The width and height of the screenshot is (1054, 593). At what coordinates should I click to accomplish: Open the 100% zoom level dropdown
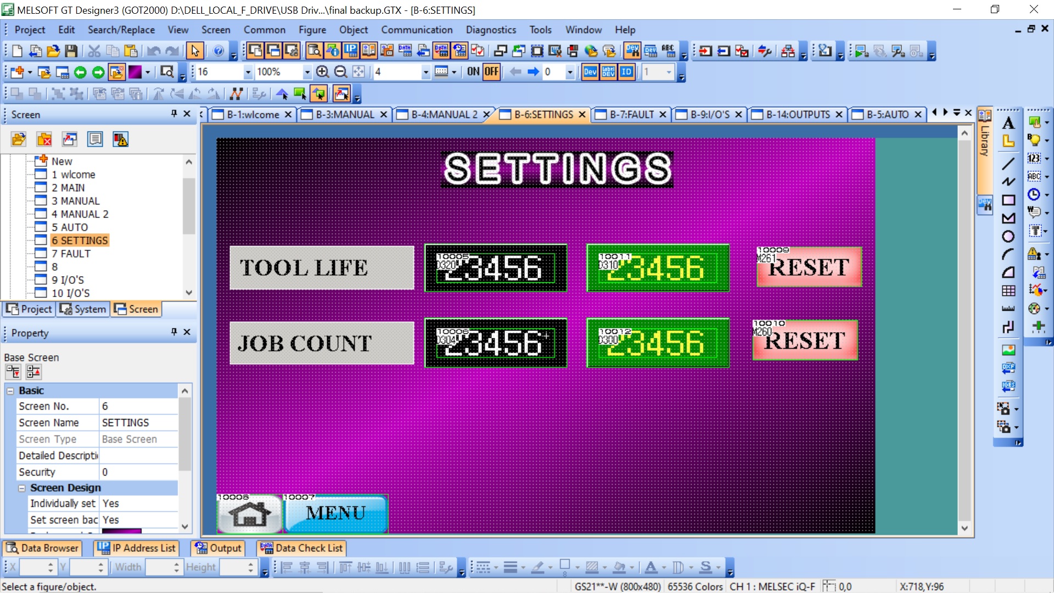click(307, 72)
